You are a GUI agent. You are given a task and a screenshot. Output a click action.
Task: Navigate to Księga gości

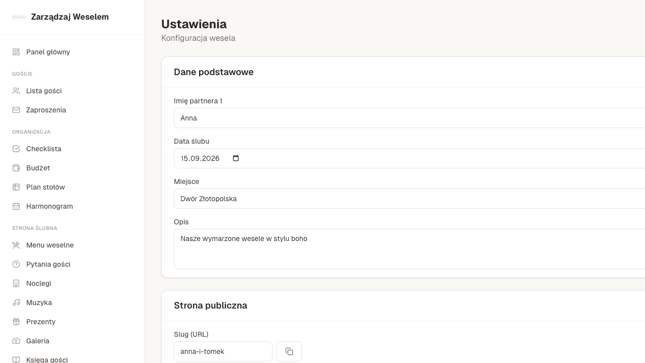point(47,359)
